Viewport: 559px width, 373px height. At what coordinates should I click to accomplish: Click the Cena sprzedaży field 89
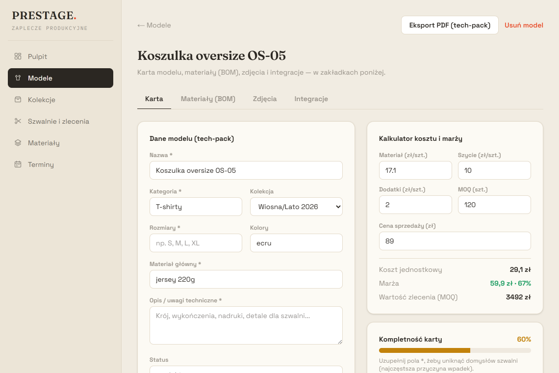coord(455,241)
